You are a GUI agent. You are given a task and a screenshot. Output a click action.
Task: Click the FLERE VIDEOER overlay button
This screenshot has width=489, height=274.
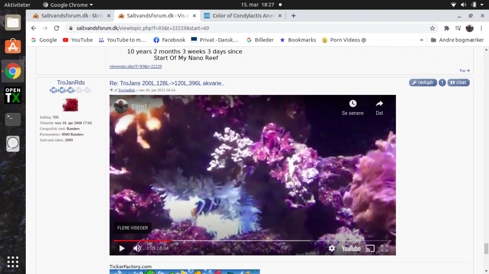pos(133,228)
